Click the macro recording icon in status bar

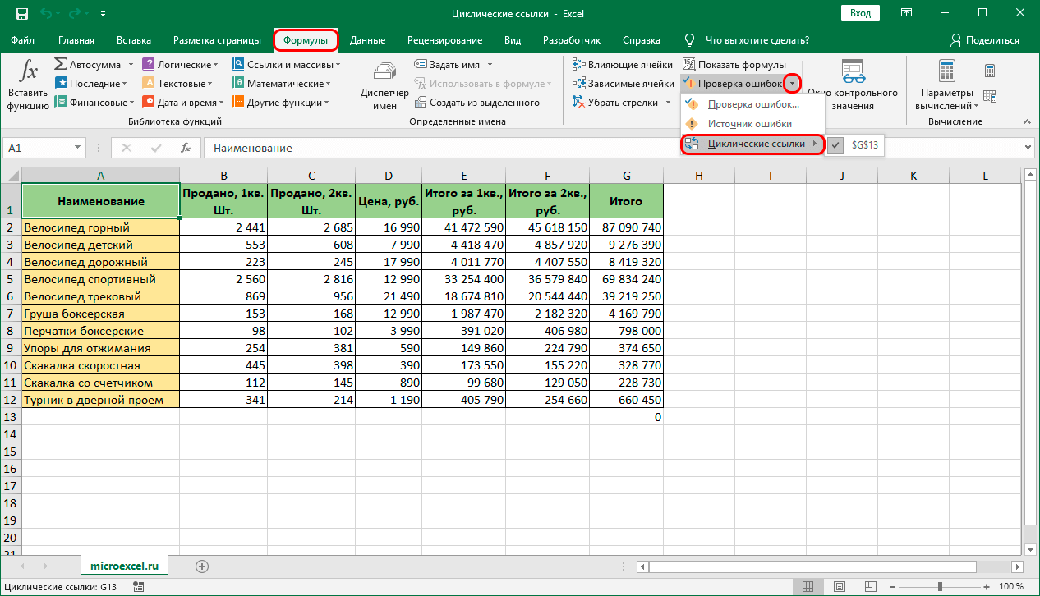tap(137, 587)
